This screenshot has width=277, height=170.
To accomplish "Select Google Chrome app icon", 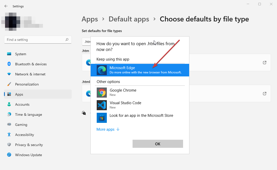I will 102,93.
